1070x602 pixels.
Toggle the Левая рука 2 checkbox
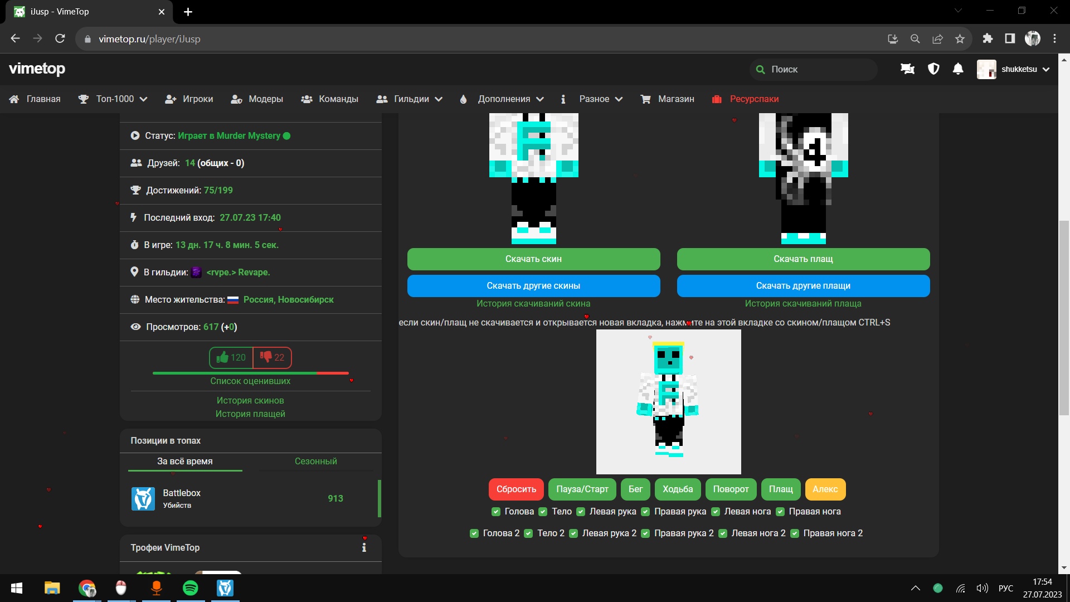(573, 533)
